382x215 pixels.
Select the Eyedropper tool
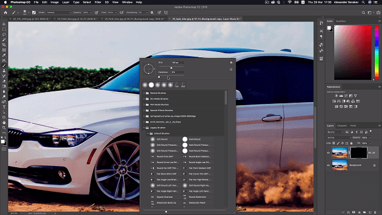tap(4, 56)
